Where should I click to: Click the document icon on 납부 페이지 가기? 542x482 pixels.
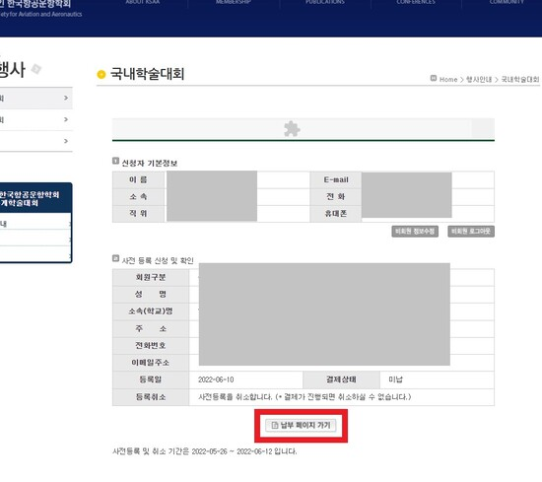click(275, 425)
